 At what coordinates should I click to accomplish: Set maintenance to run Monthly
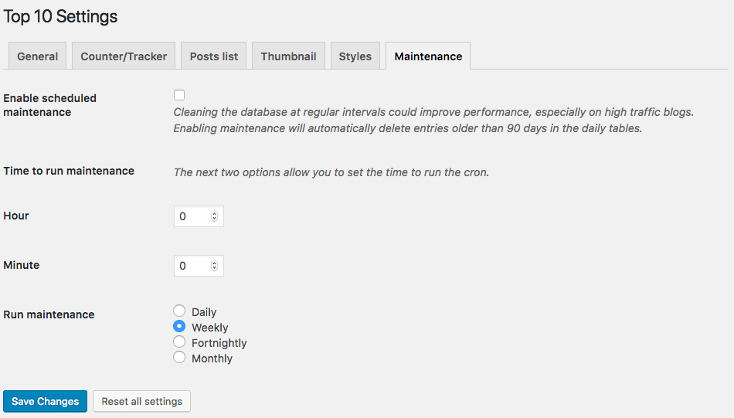179,358
